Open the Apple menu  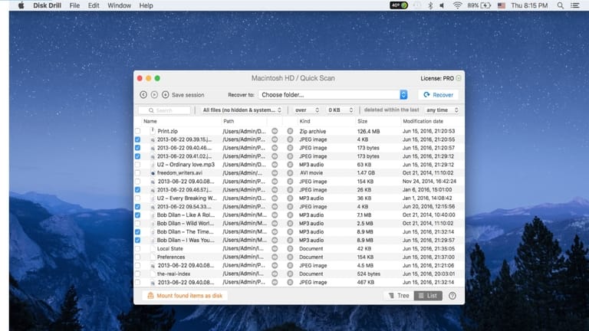coord(21,5)
